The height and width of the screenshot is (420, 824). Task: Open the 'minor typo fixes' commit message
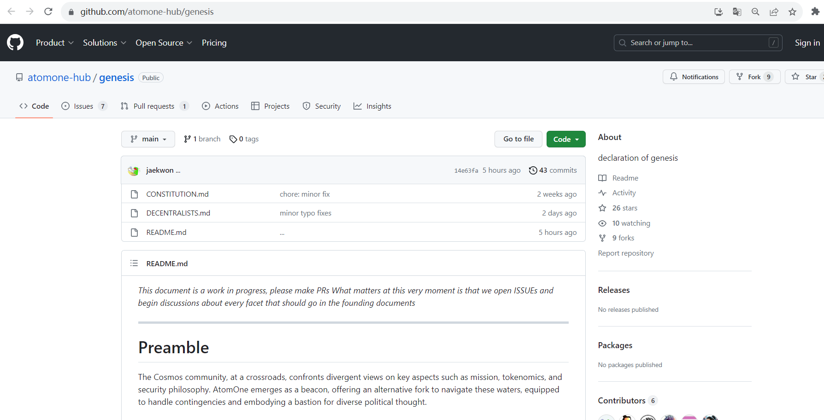click(x=306, y=213)
